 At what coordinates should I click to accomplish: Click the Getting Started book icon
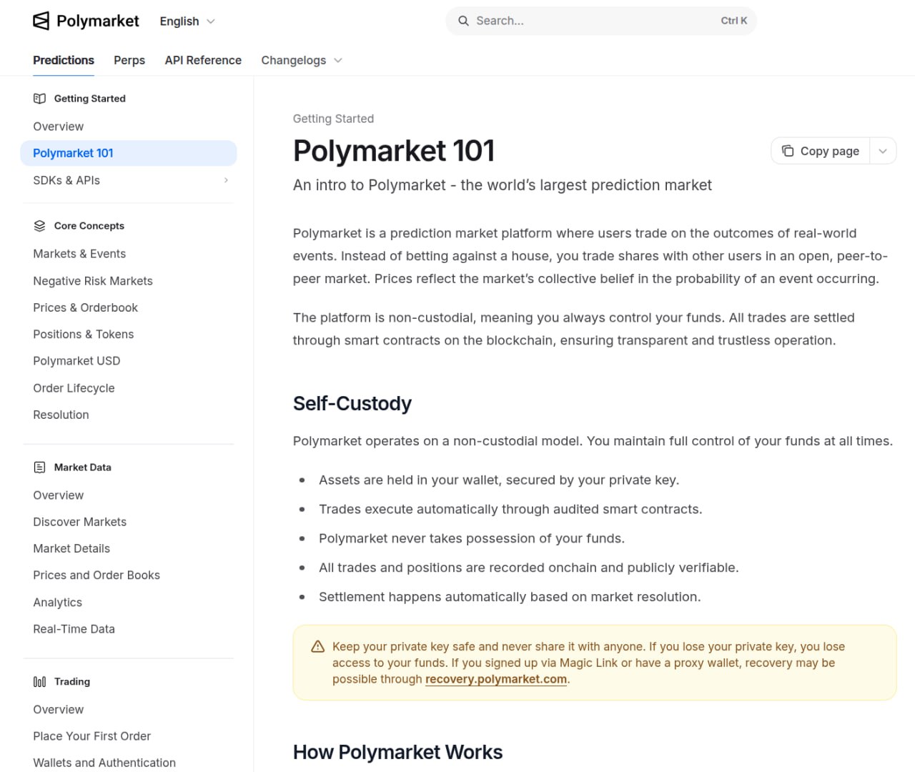pos(39,99)
